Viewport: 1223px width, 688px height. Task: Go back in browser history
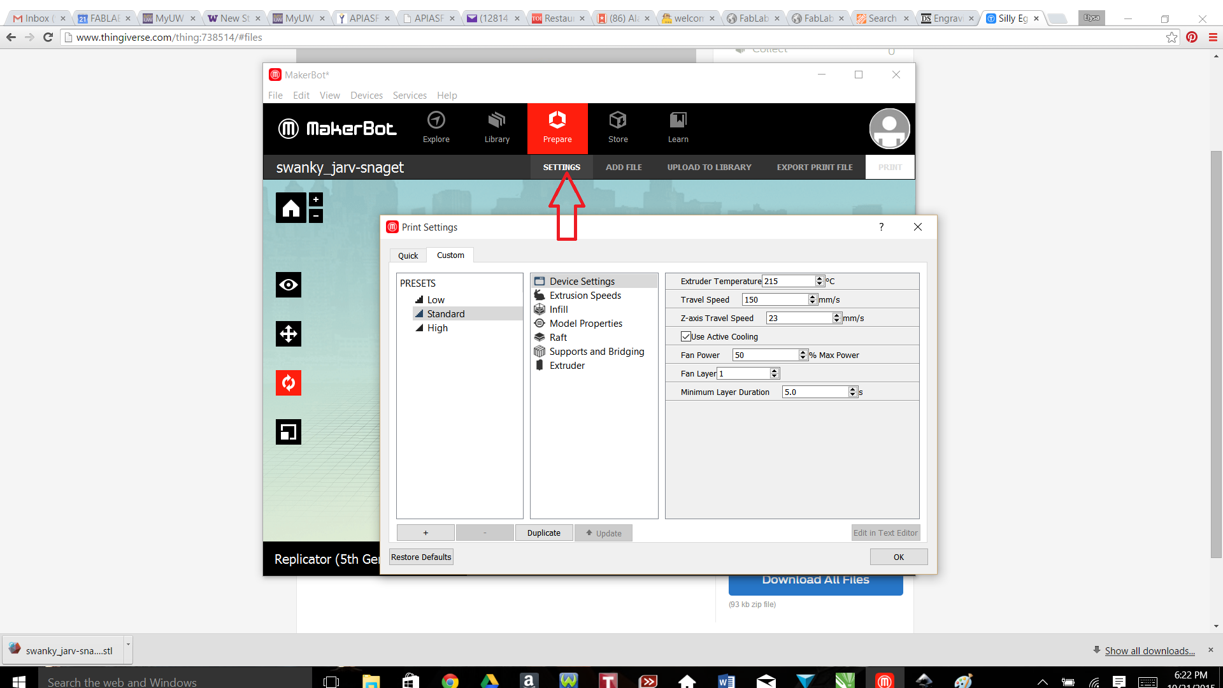coord(11,37)
